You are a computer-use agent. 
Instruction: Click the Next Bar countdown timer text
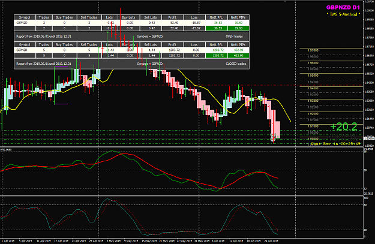point(335,144)
